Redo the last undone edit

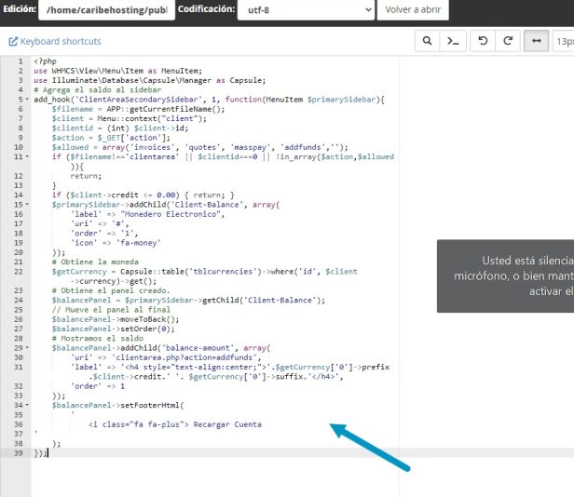pyautogui.click(x=508, y=41)
